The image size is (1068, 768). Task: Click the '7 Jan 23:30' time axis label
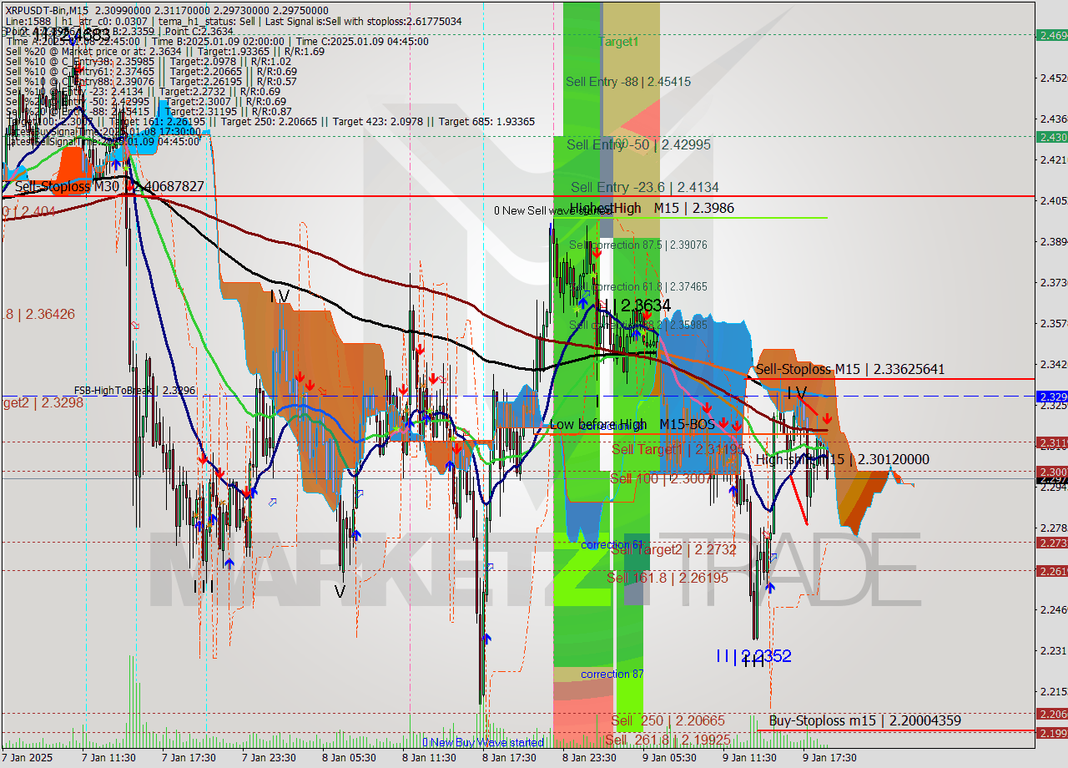coord(269,758)
